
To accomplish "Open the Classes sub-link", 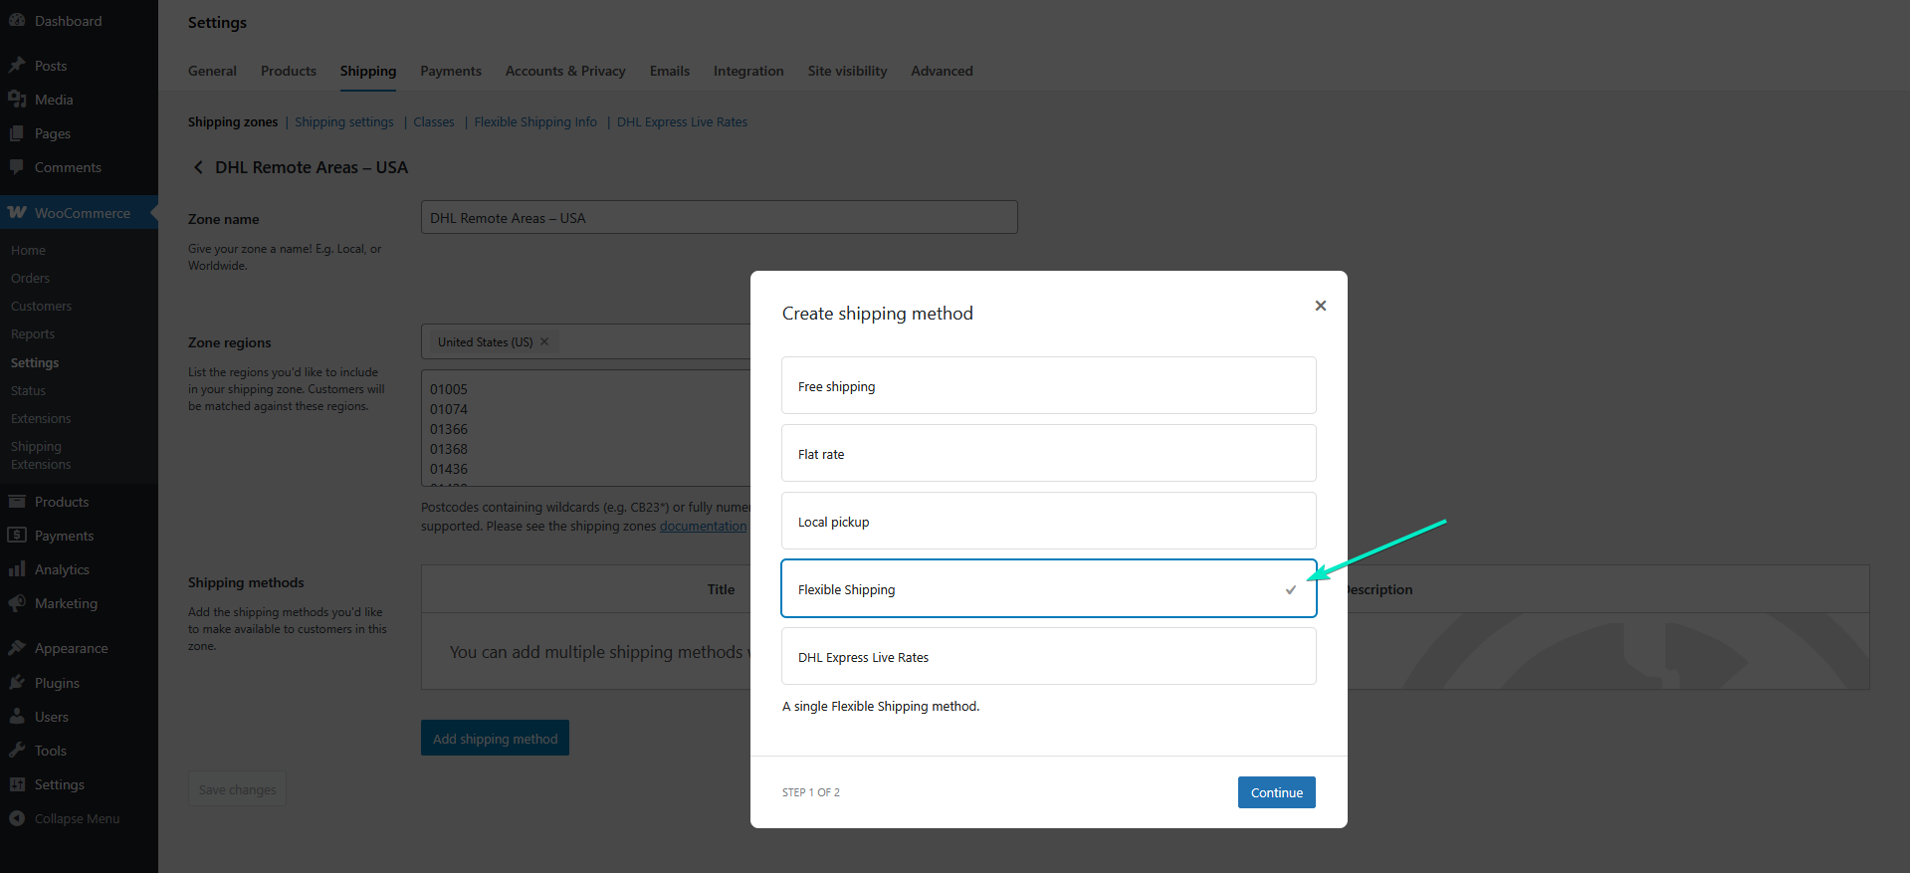I will click(x=434, y=121).
